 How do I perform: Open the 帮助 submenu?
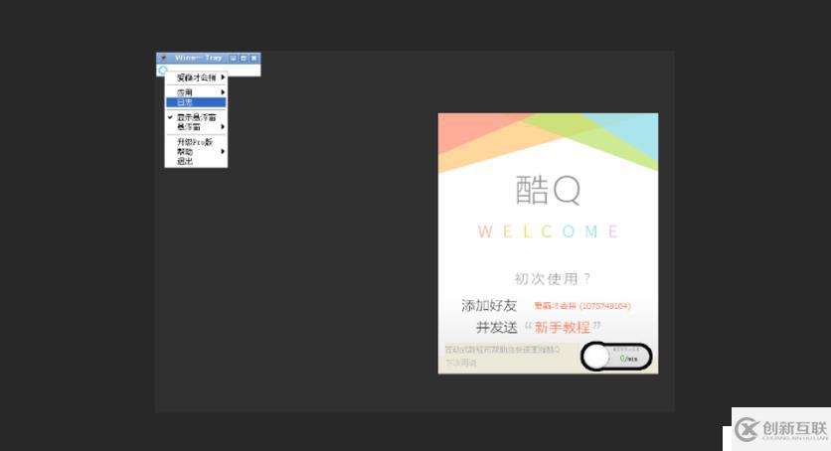196,152
